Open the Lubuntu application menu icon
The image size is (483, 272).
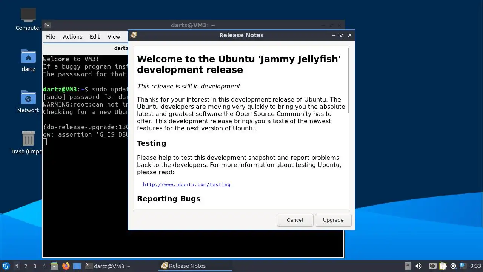[6, 266]
